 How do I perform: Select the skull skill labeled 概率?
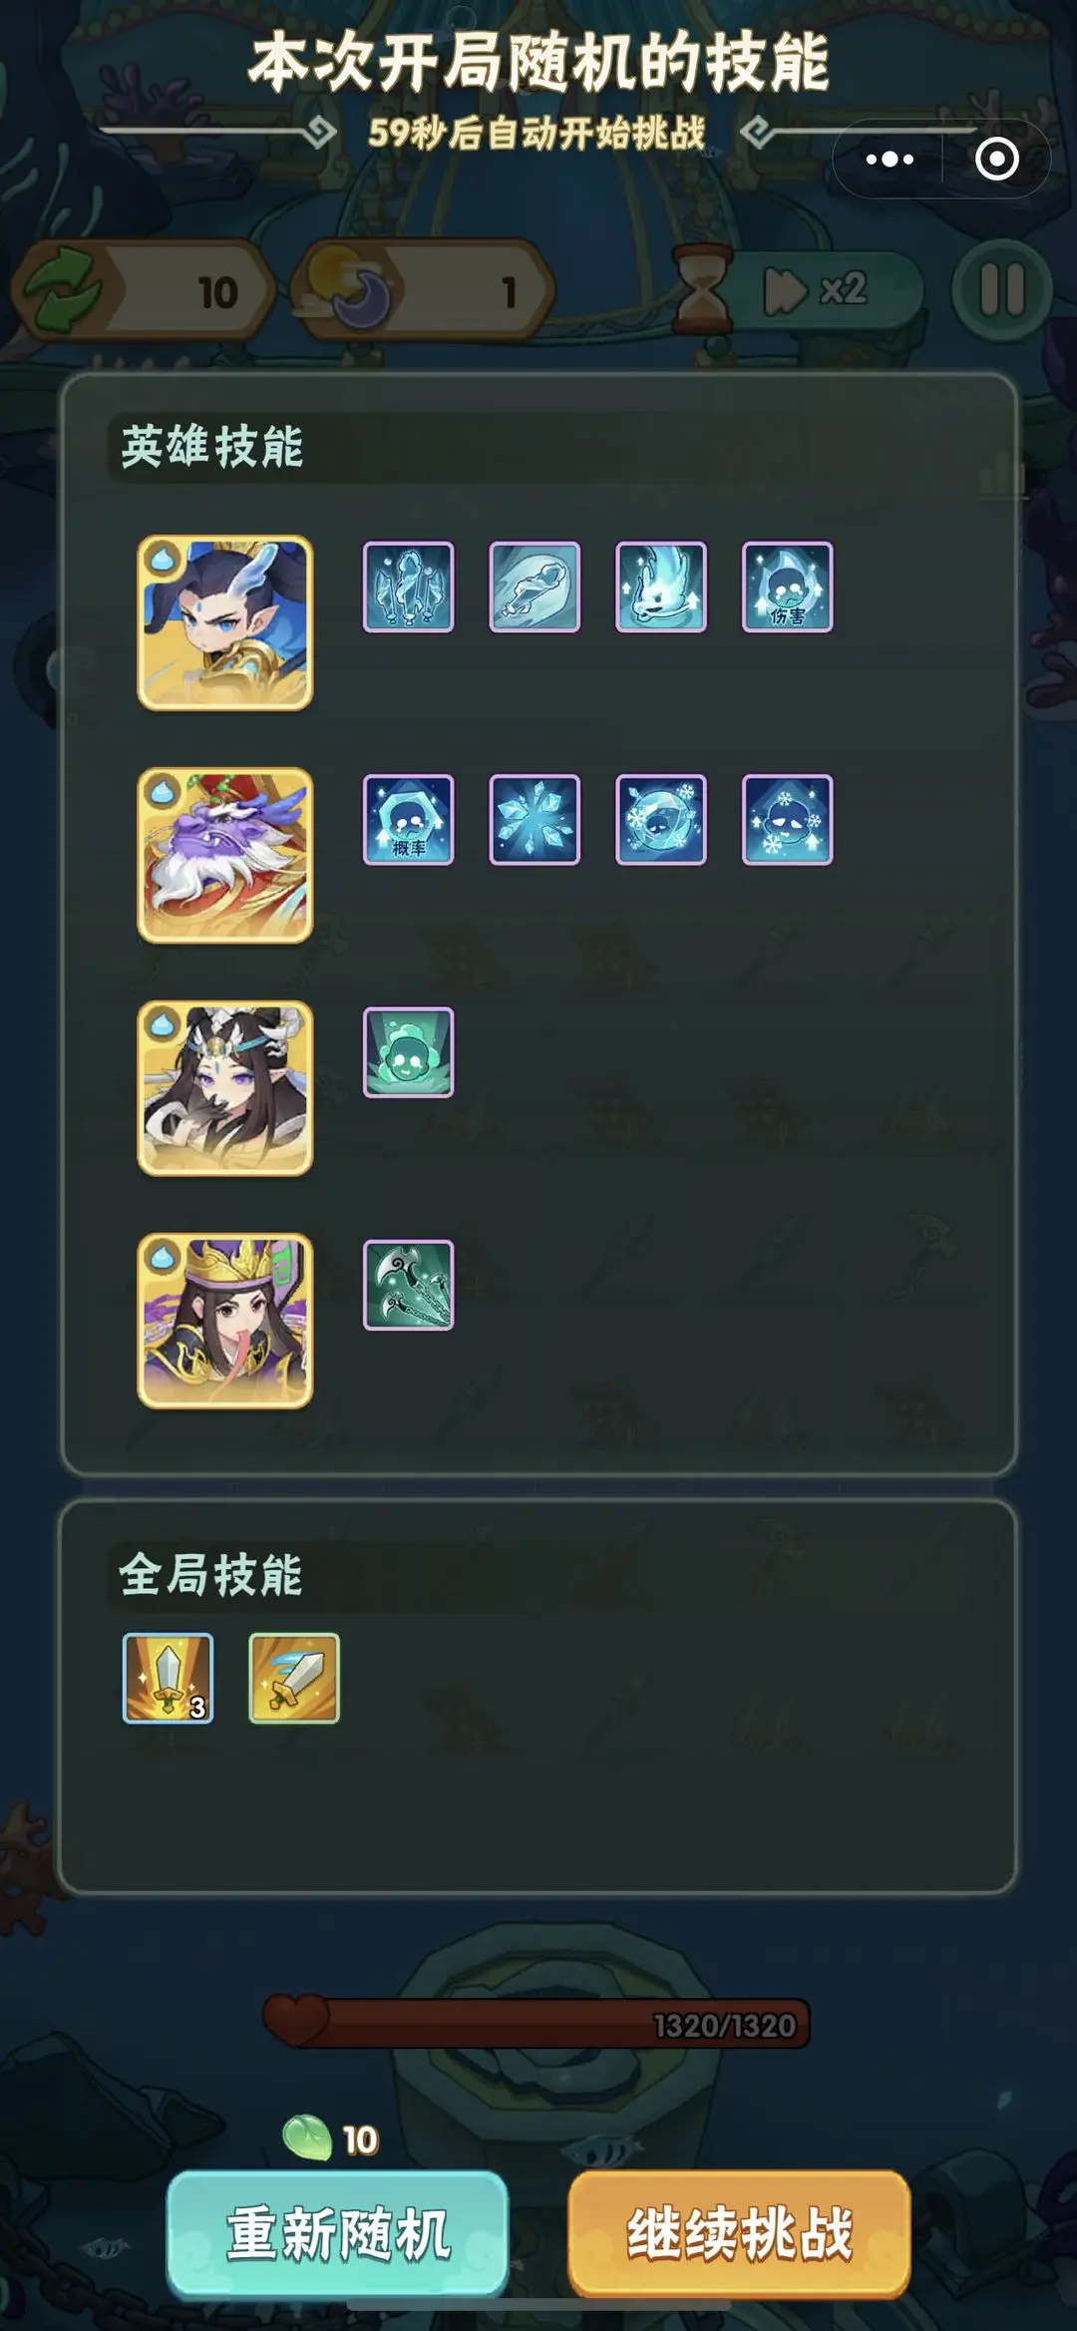coord(408,819)
